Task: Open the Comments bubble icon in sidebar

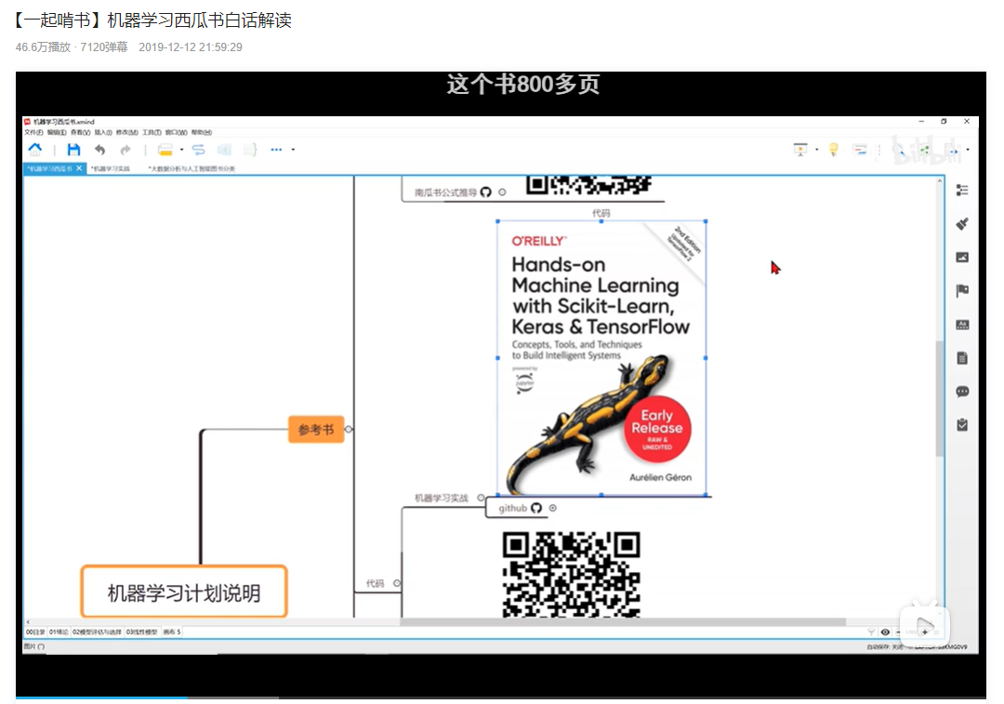Action: point(962,392)
